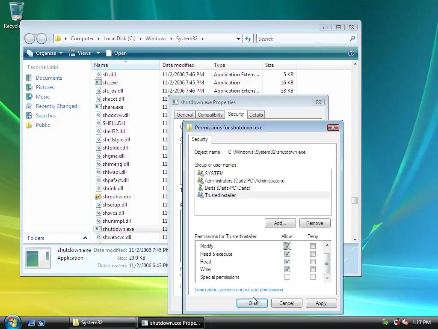Confirm permissions with OK button

coord(252,303)
